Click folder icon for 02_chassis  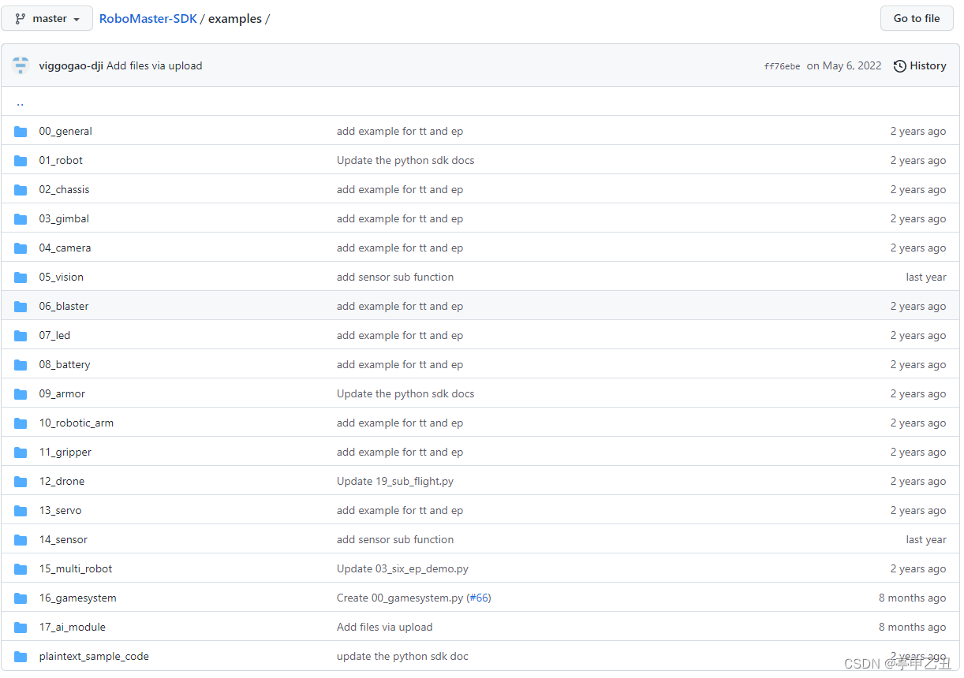[x=21, y=190]
